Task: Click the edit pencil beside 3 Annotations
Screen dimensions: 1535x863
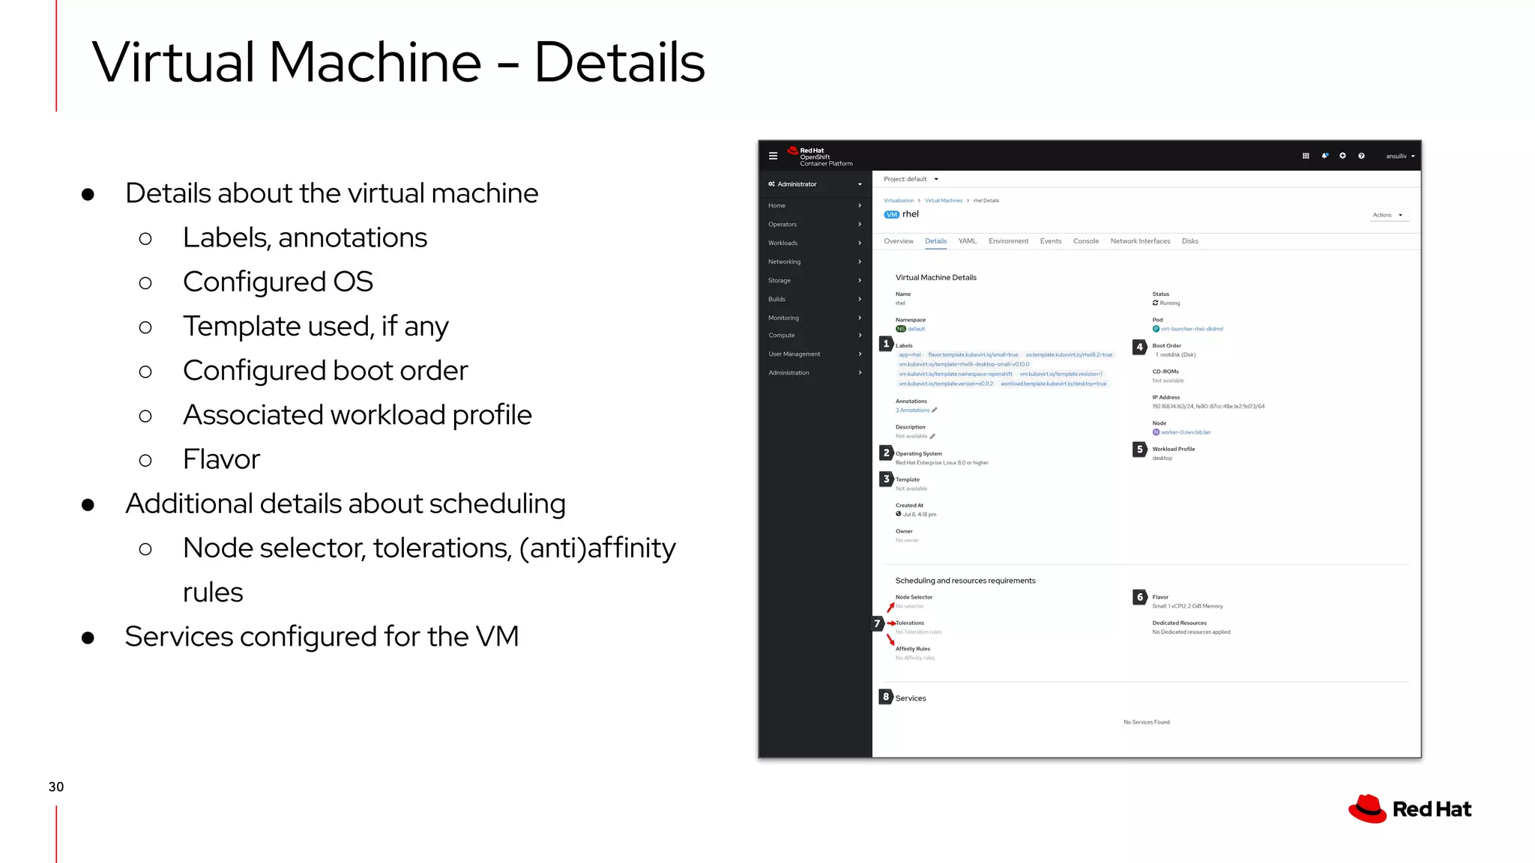Action: pos(935,410)
